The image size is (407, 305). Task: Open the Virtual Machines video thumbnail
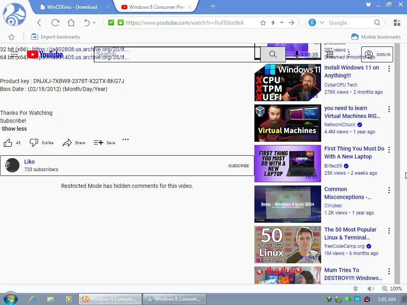coord(288,123)
